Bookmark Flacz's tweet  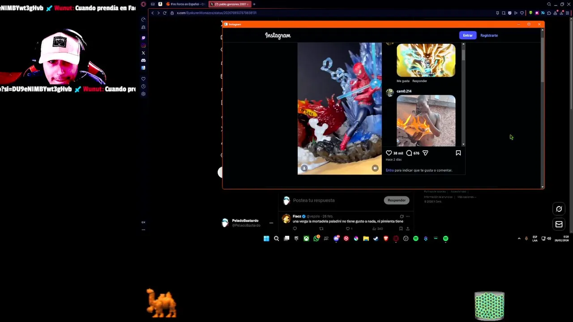click(x=401, y=229)
